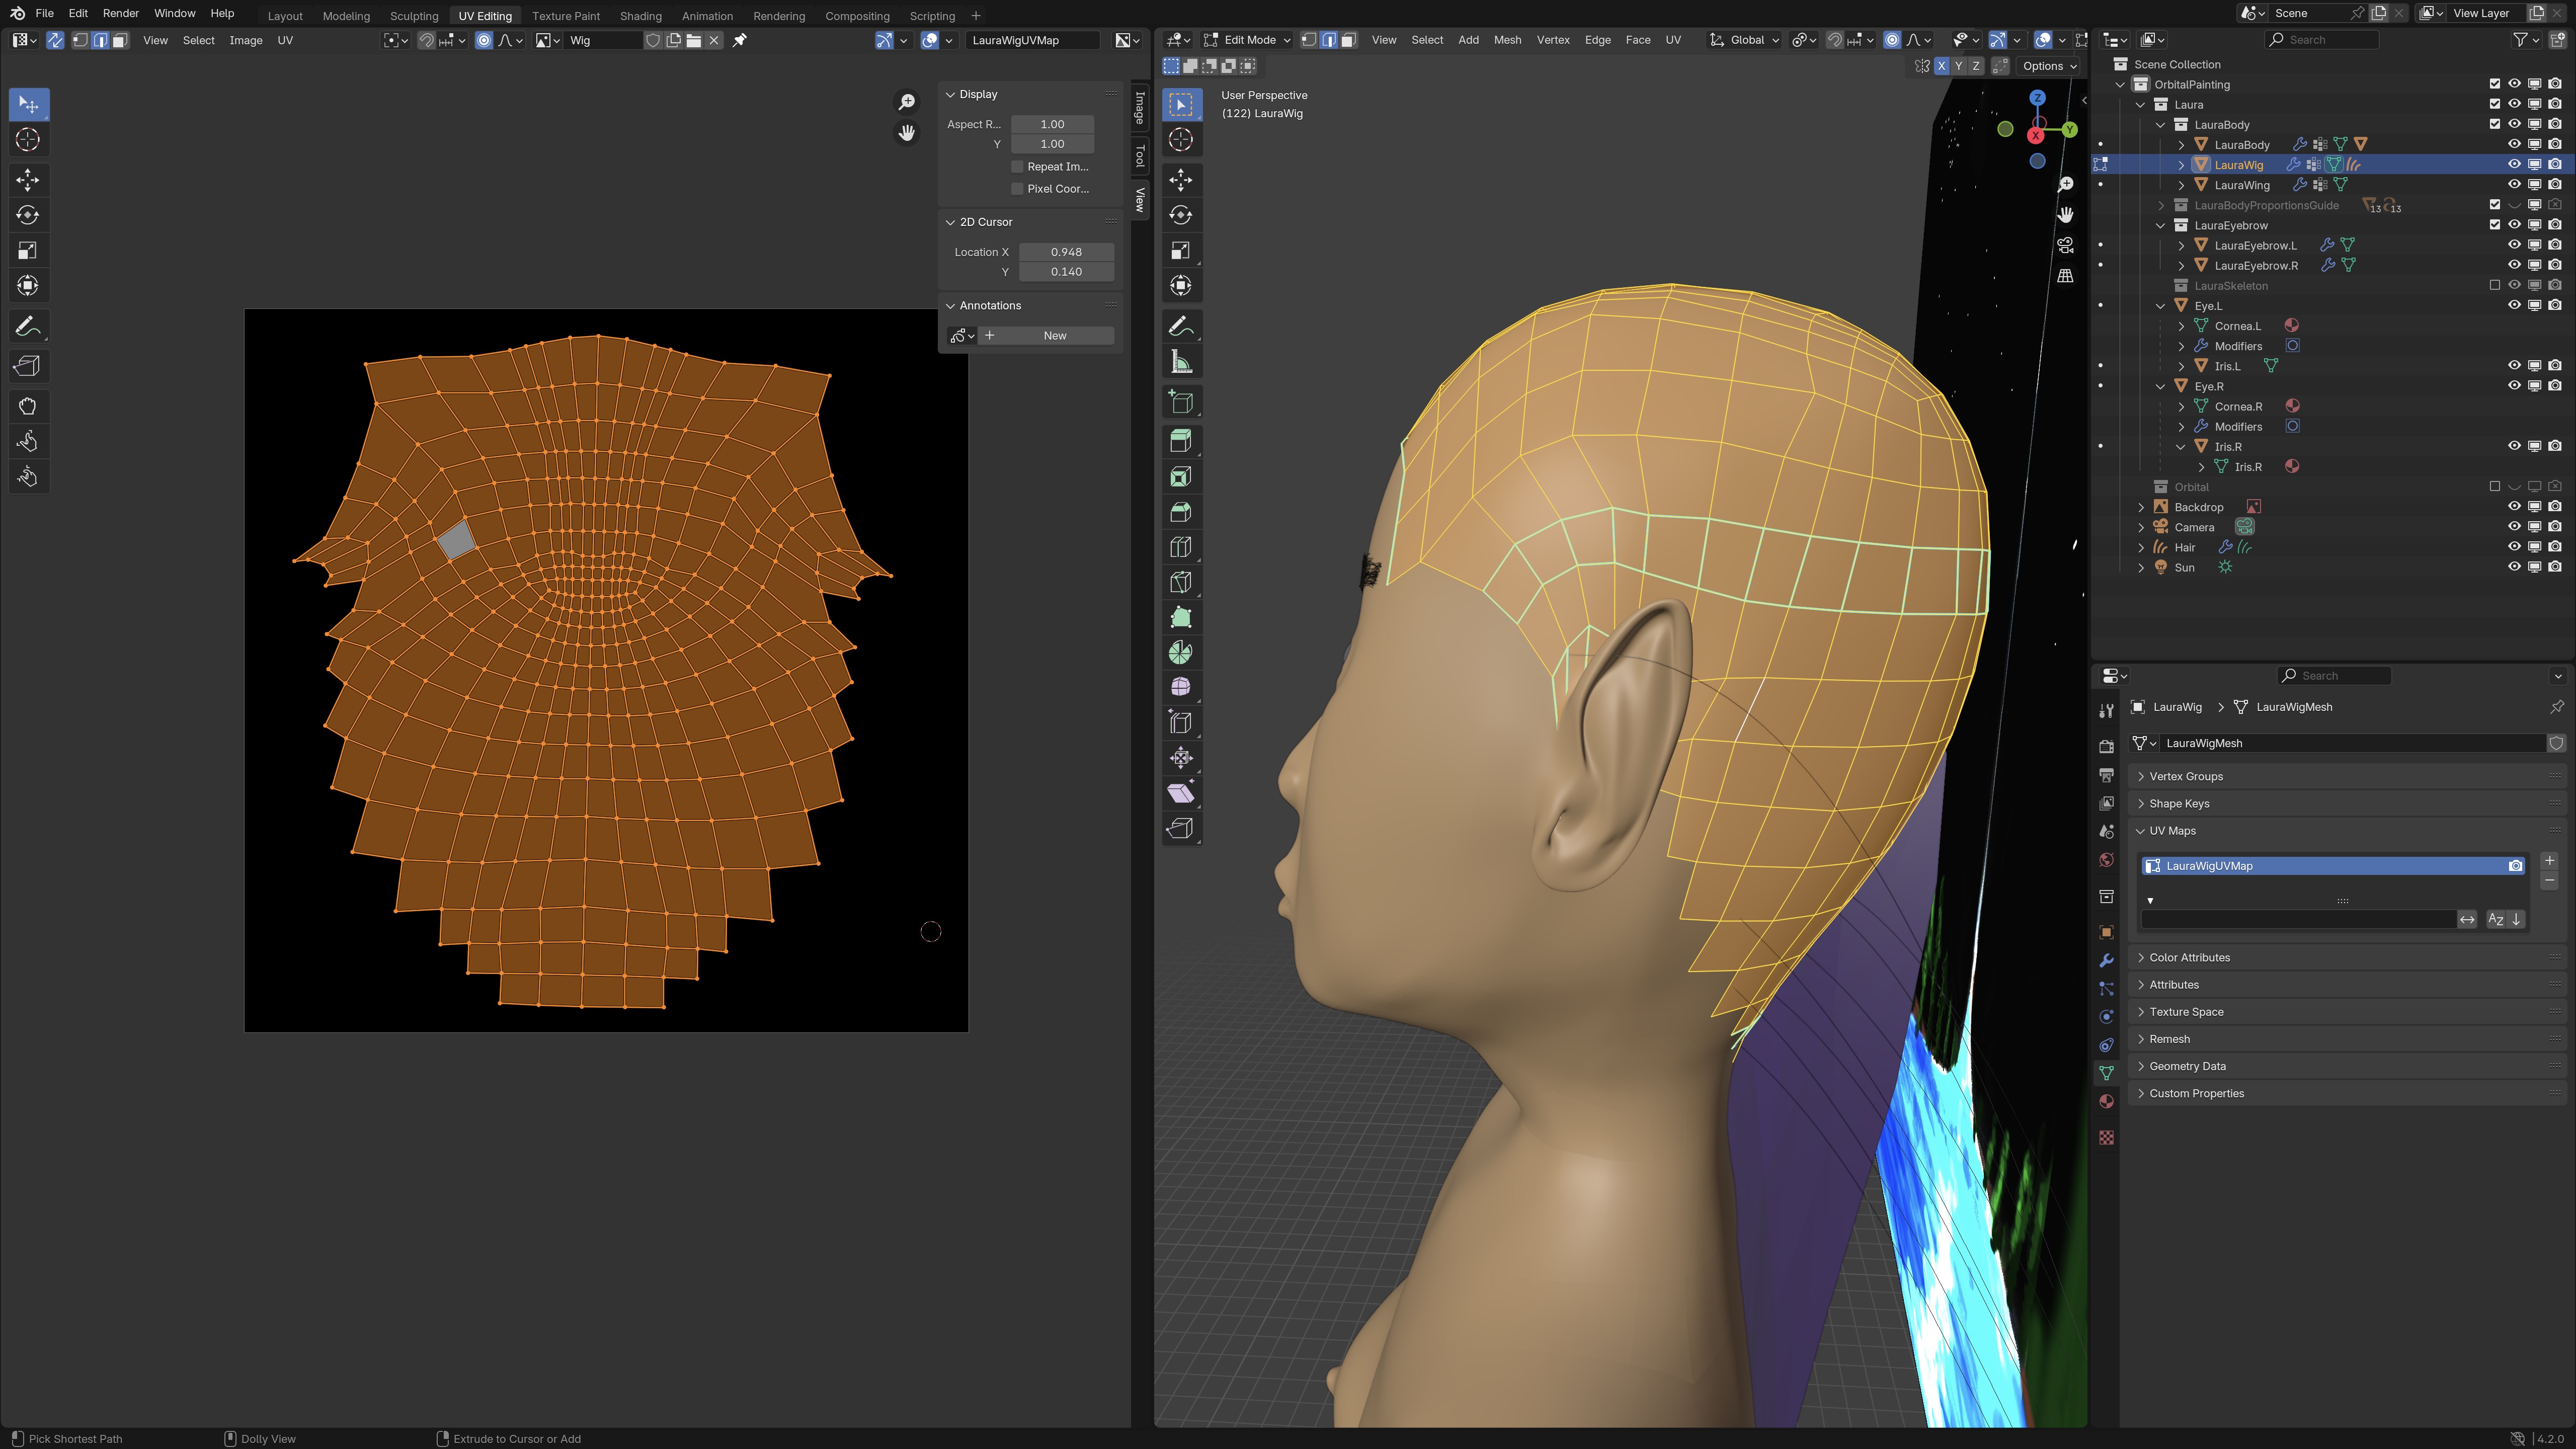Click the Face menu in 3D viewport

[1638, 40]
